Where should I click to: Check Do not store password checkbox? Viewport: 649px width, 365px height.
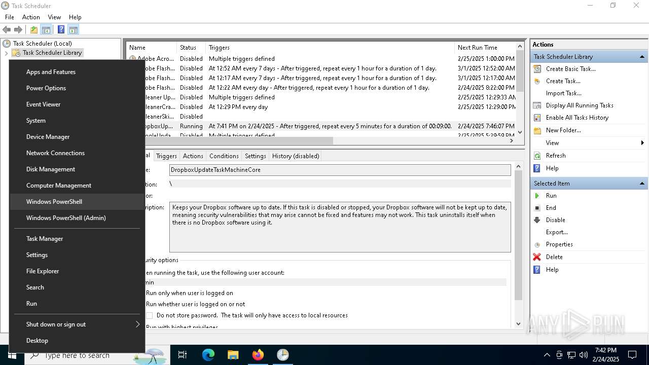[150, 315]
